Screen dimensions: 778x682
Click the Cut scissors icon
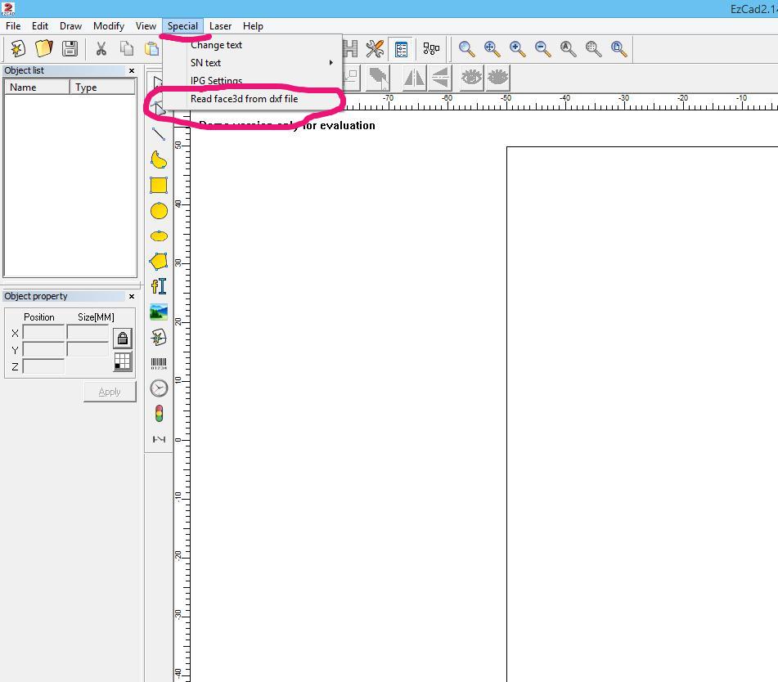click(x=101, y=49)
